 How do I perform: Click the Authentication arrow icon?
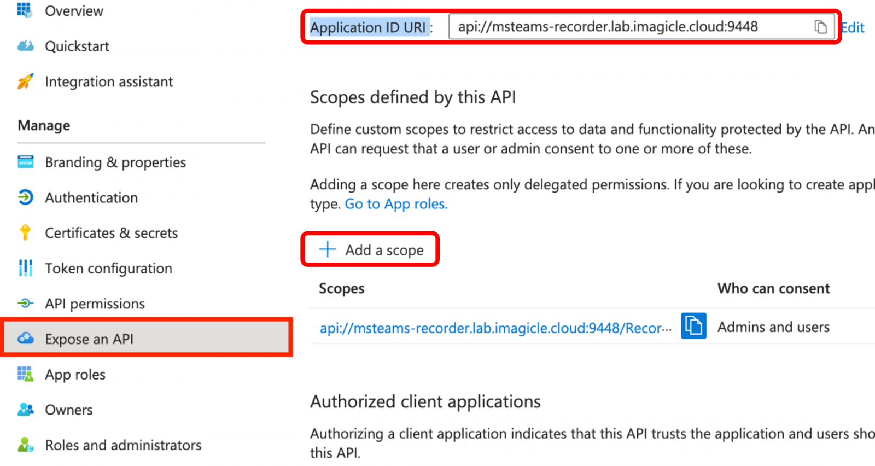(x=25, y=197)
